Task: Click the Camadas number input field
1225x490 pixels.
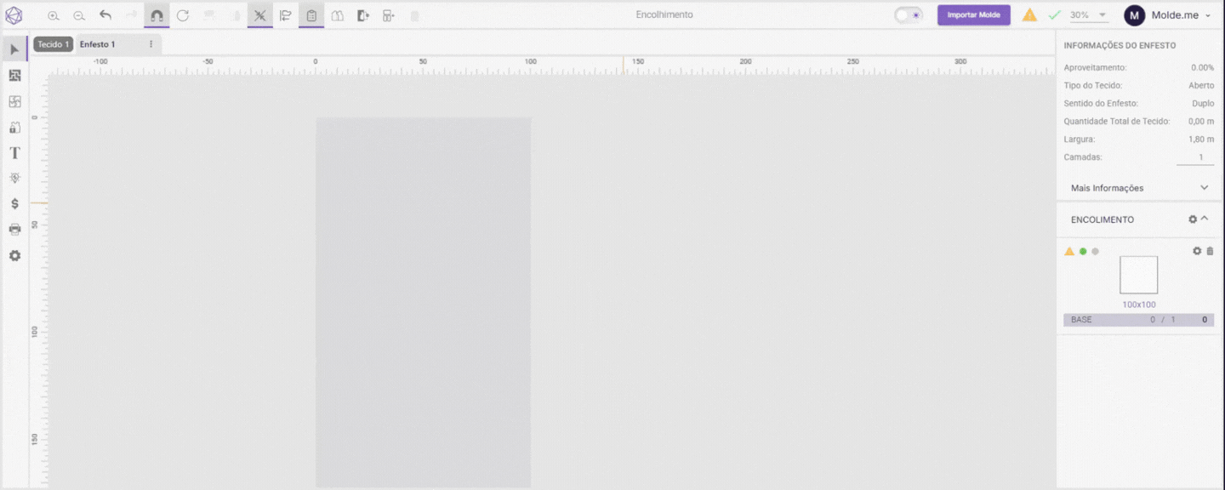Action: click(x=1194, y=157)
